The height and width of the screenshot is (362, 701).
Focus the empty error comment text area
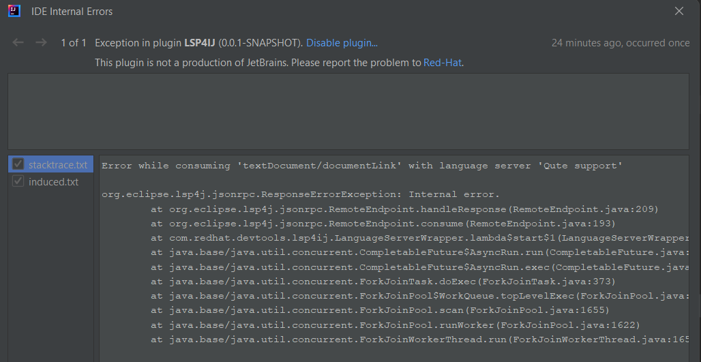click(x=348, y=111)
